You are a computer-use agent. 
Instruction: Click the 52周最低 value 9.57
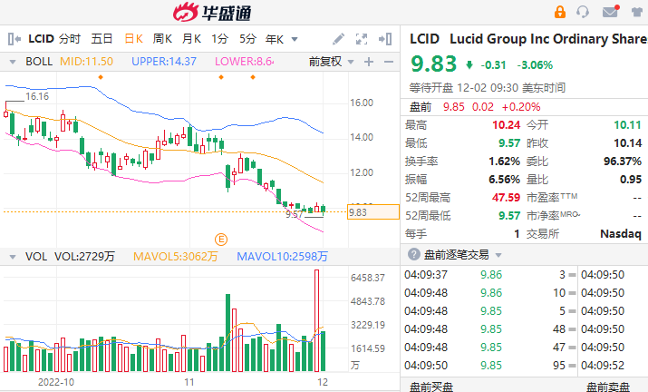pyautogui.click(x=509, y=216)
